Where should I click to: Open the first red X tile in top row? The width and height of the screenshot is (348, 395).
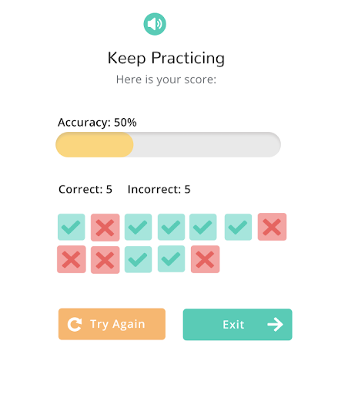tap(105, 228)
